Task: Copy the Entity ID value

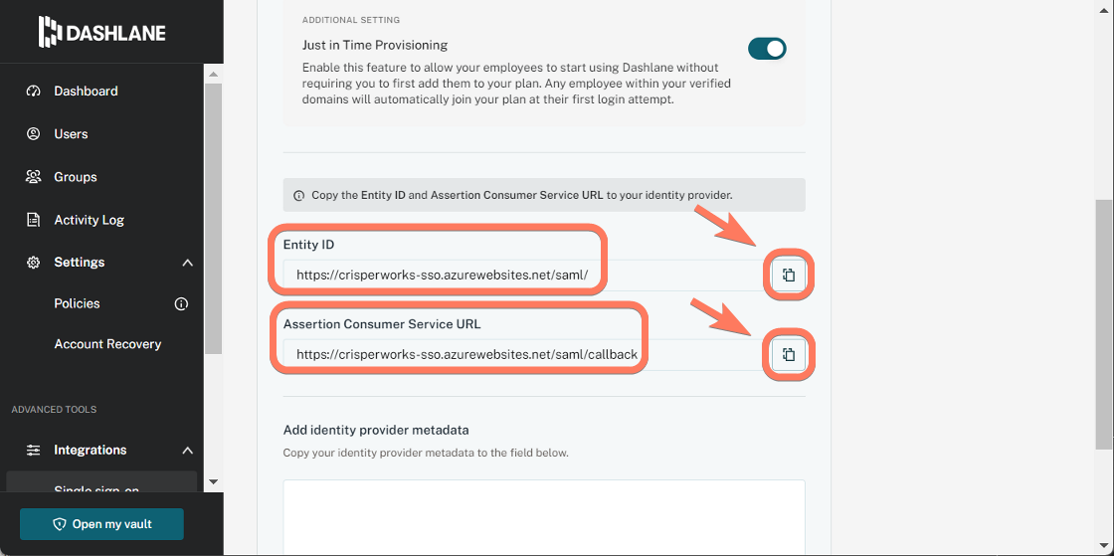Action: point(788,275)
